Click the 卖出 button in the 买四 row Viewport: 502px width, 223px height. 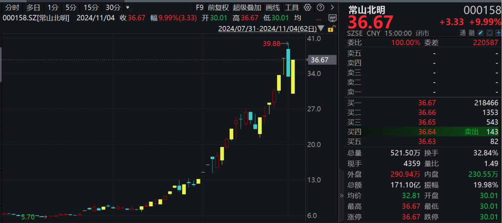click(x=471, y=131)
